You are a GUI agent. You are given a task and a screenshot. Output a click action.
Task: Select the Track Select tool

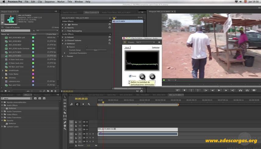click(x=65, y=100)
